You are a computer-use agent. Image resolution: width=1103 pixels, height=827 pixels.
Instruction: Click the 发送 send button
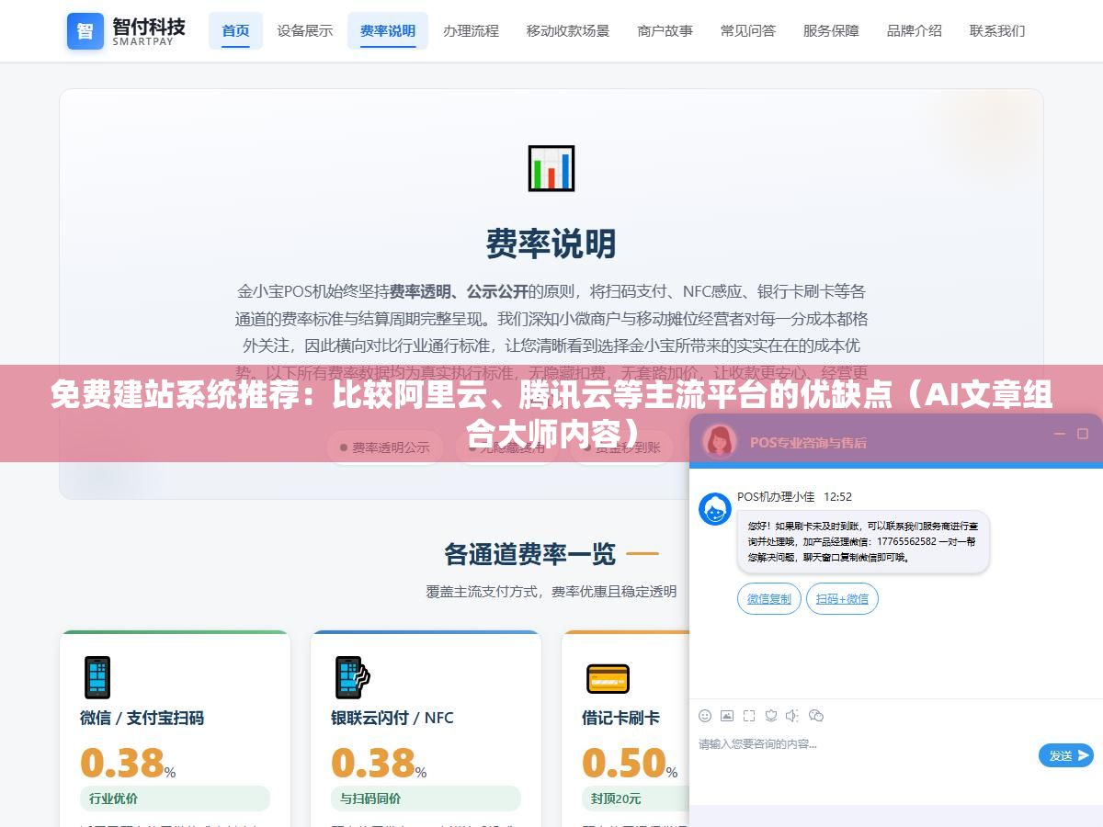tap(1066, 755)
